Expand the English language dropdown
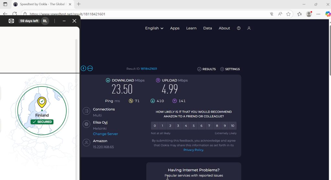Viewport: 331px width, 180px height. point(154,28)
